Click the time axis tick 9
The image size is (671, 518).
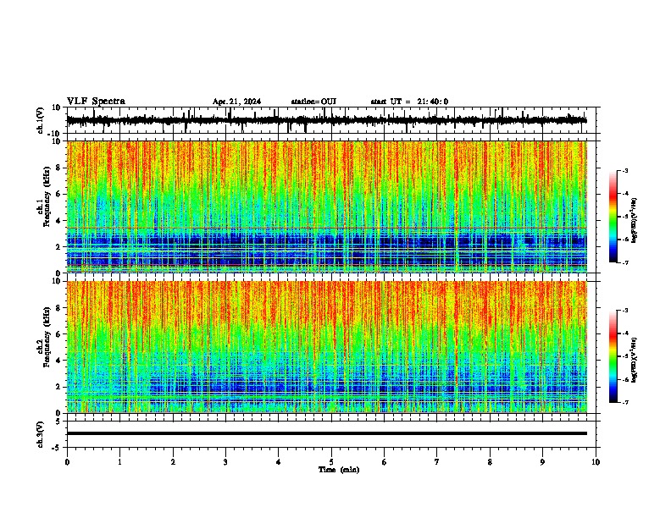[542, 462]
